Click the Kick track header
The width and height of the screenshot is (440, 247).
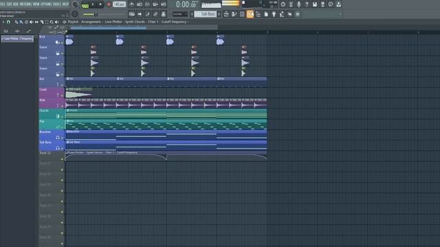pyautogui.click(x=52, y=40)
